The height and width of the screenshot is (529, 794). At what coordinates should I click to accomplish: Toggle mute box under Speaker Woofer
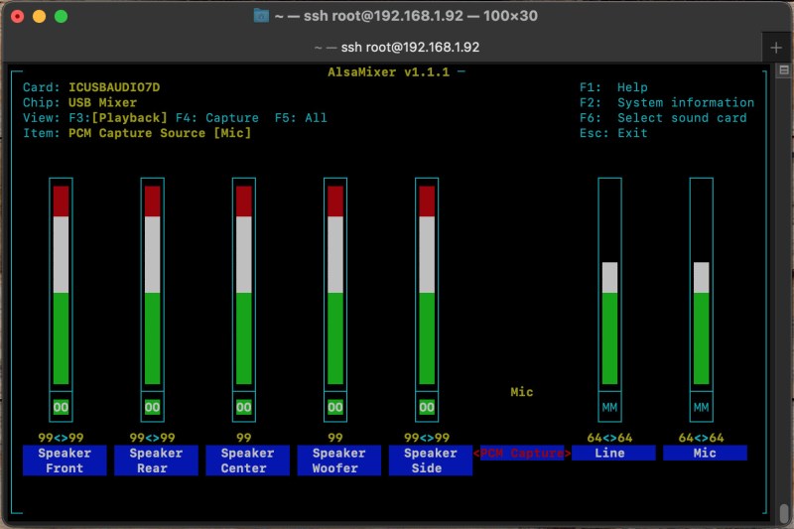335,407
